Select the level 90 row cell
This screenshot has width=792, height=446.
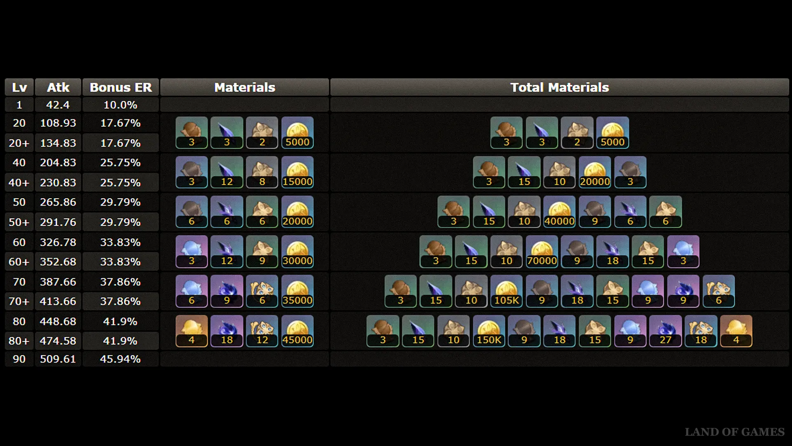(x=19, y=359)
